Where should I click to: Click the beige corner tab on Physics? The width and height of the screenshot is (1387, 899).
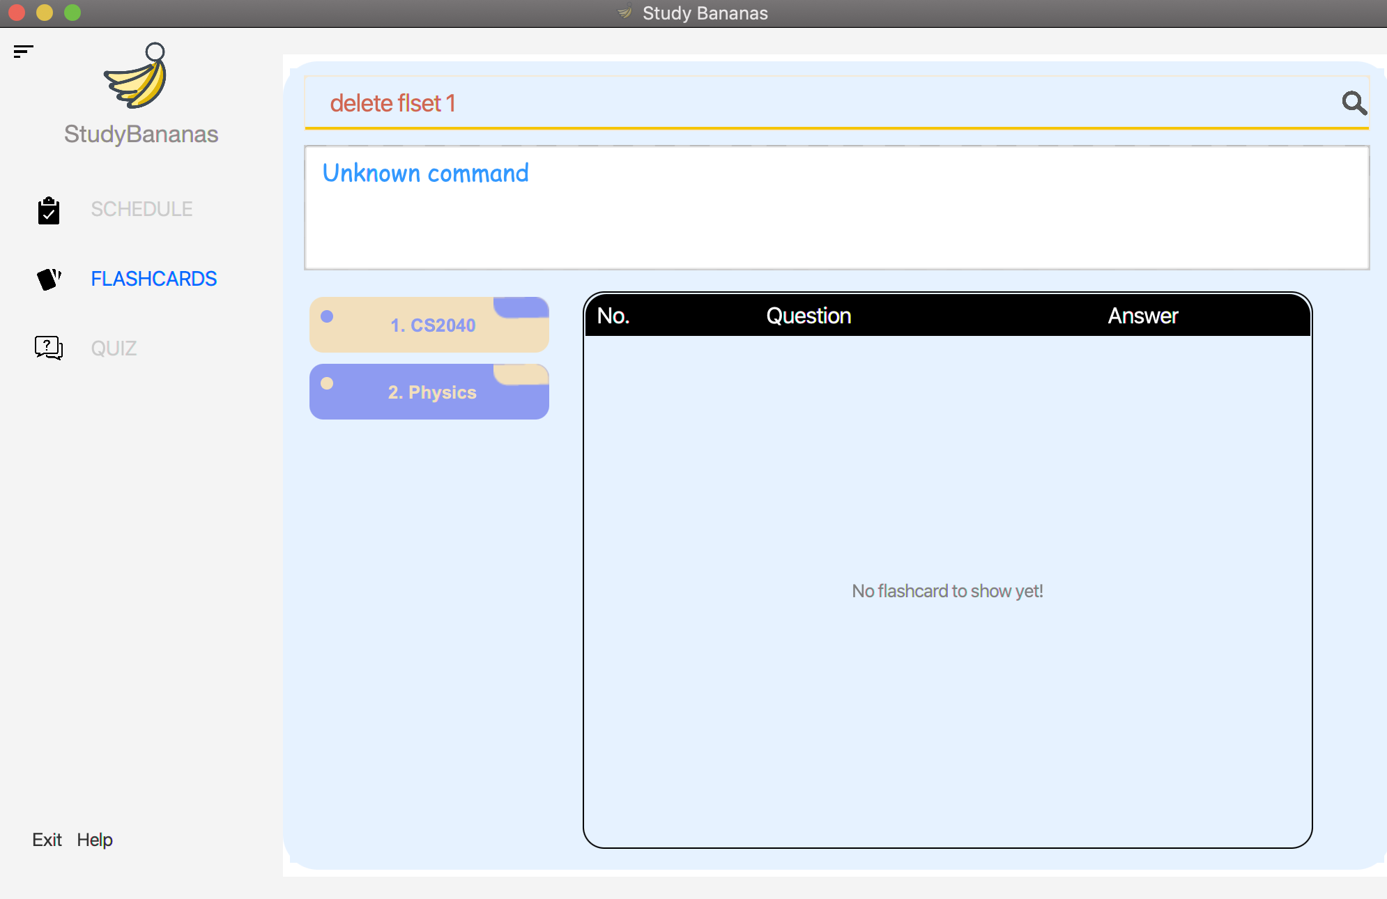point(521,374)
